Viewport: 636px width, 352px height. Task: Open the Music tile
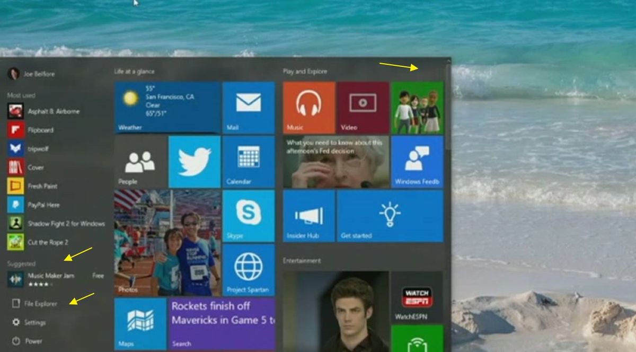[x=308, y=106]
